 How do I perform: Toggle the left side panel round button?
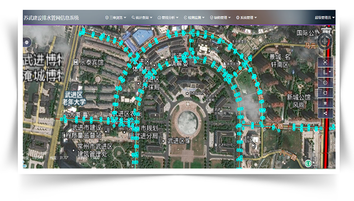[x=27, y=42]
